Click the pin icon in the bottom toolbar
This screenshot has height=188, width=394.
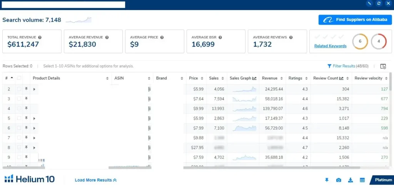327,180
